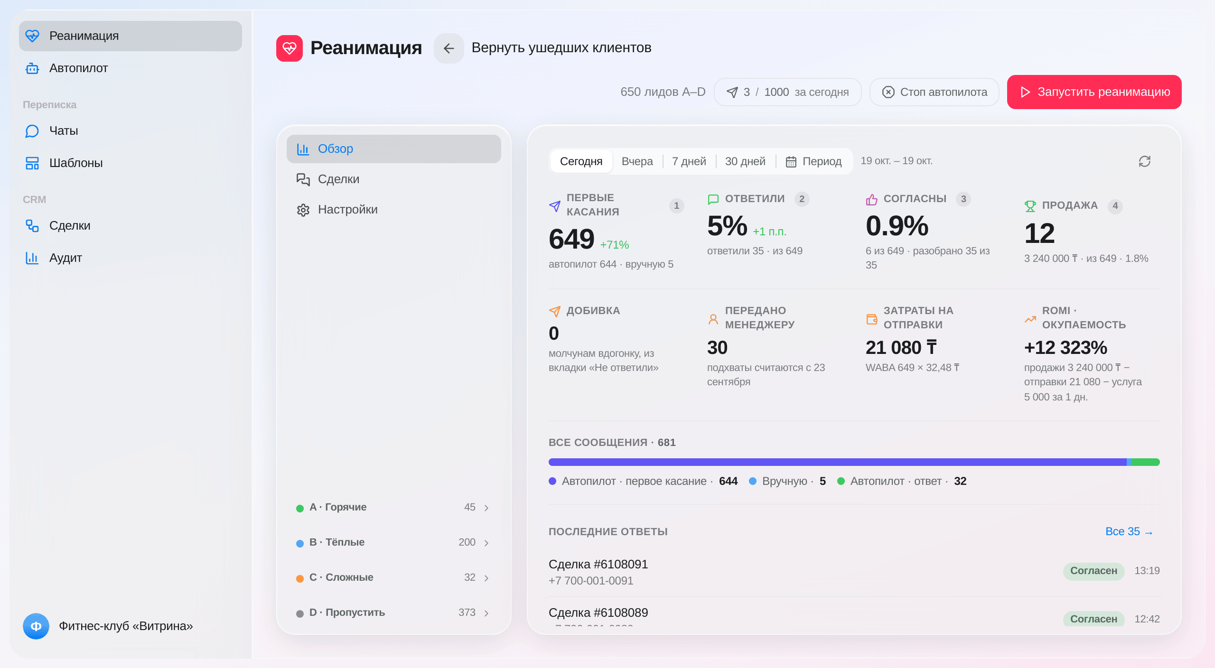
Task: Click the Автопилот robot icon in sidebar
Action: pos(32,68)
